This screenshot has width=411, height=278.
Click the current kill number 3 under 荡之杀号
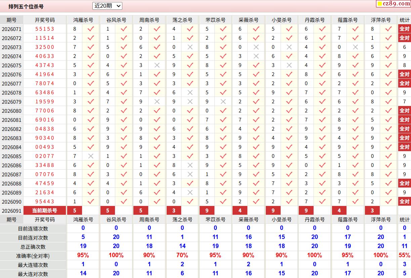174,211
